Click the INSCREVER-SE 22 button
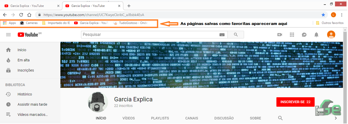The width and height of the screenshot is (348, 124). point(295,102)
